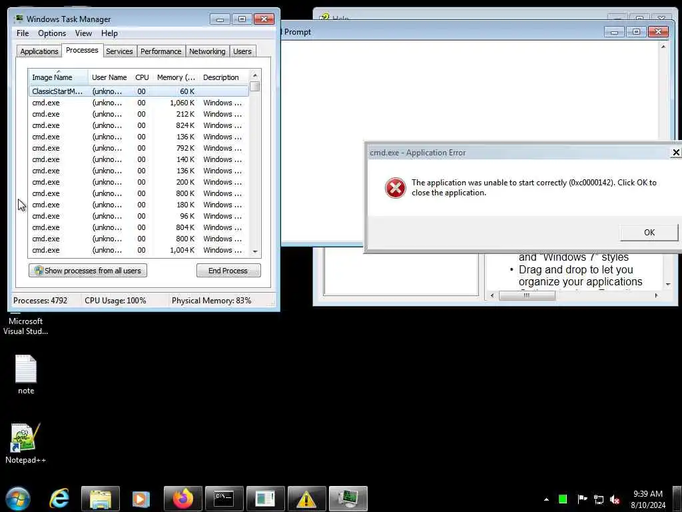This screenshot has width=682, height=512.
Task: Open the Help menu in Task Manager
Action: (109, 33)
